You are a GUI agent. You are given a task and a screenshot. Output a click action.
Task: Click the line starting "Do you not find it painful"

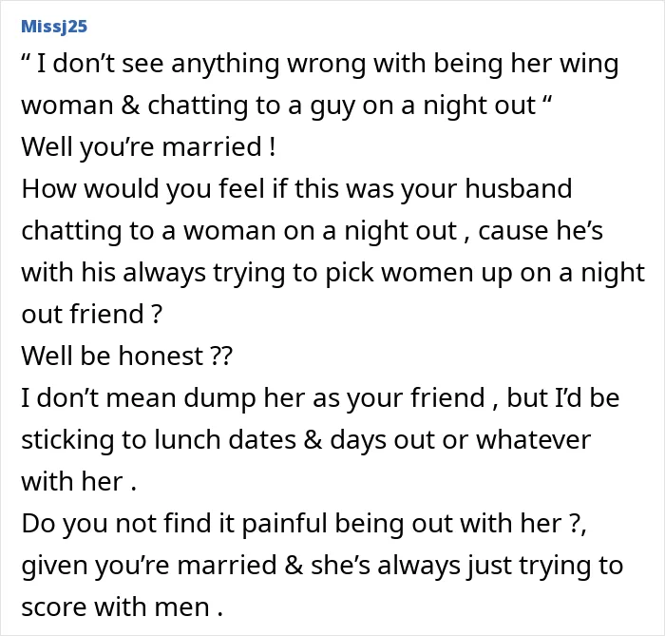[x=304, y=524]
